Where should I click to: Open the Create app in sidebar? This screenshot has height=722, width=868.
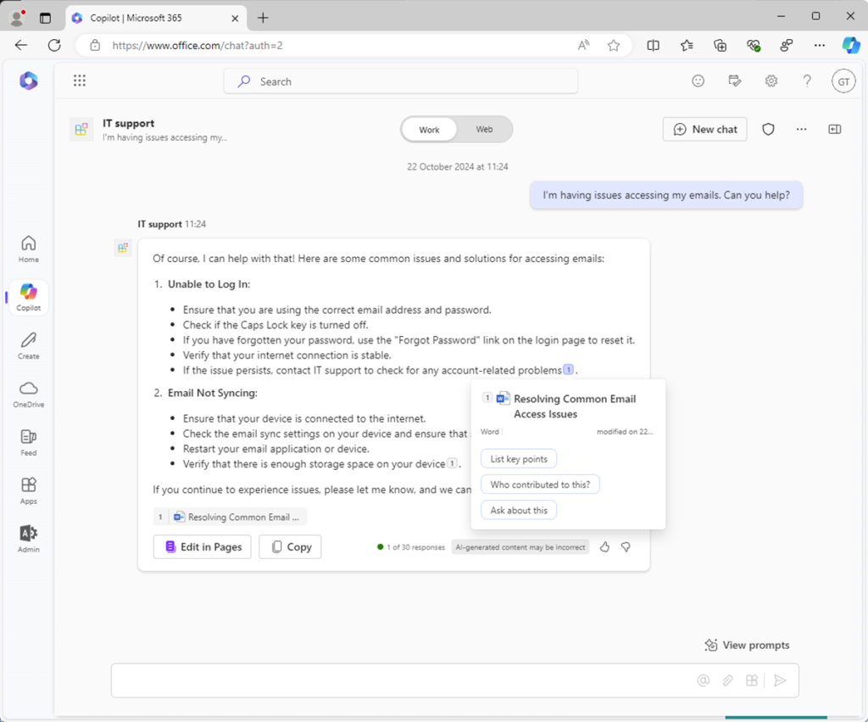tap(29, 345)
